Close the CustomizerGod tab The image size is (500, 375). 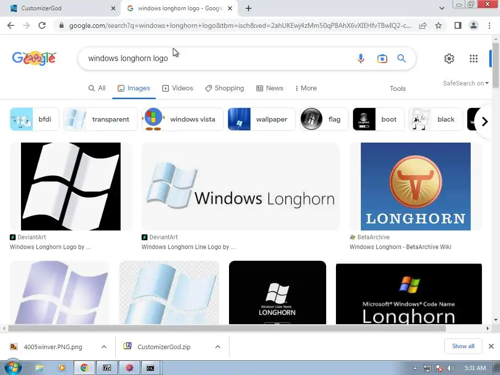tap(113, 8)
